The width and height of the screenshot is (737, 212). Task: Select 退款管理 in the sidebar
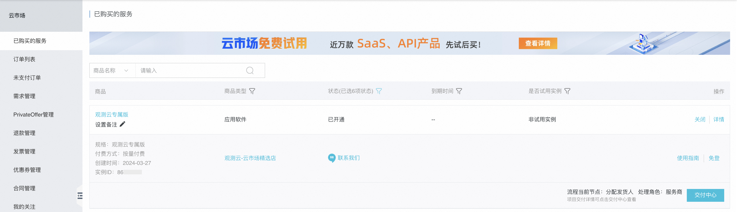24,133
